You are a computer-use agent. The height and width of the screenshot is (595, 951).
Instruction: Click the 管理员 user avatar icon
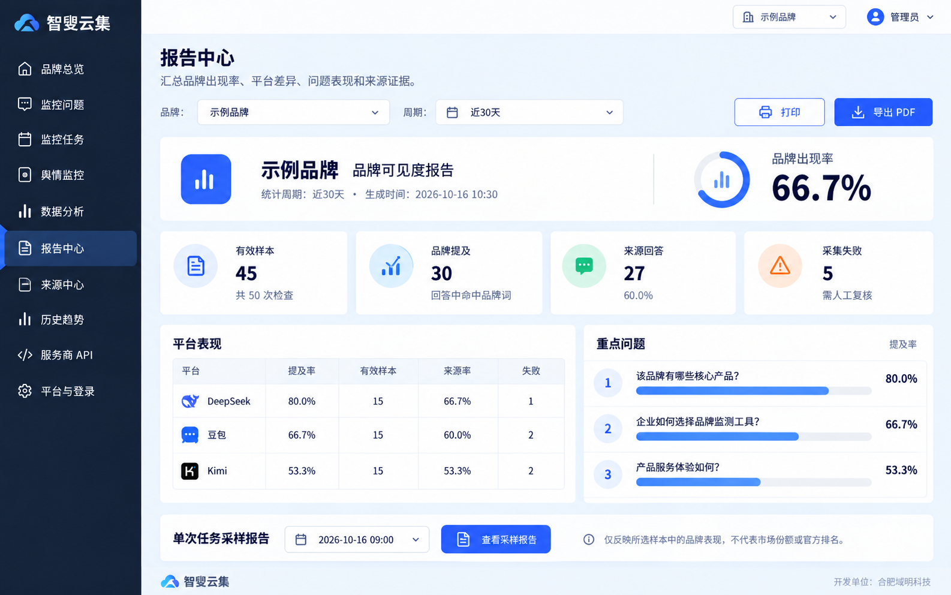pos(875,17)
